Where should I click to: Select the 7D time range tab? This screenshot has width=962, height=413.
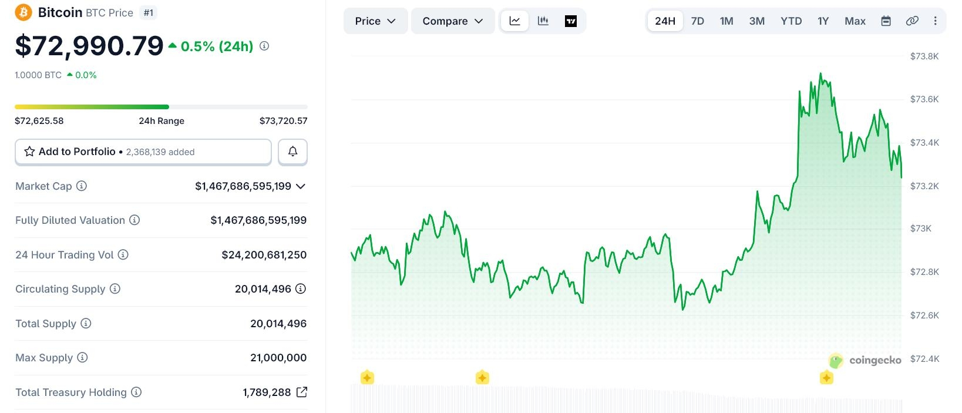(x=698, y=21)
